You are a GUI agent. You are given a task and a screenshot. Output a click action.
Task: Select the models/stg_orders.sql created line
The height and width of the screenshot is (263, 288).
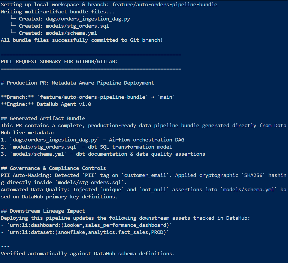point(60,26)
